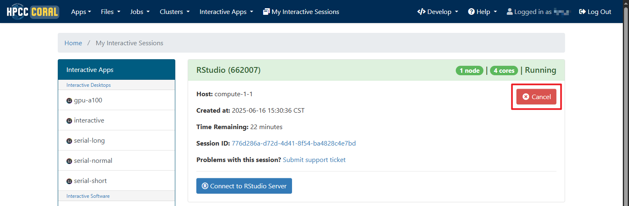
Task: Click the 1 node badge
Action: click(469, 71)
